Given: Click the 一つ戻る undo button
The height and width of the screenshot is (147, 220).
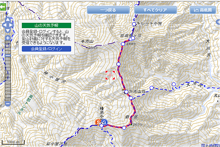Looking at the screenshot, I should tap(108, 10).
